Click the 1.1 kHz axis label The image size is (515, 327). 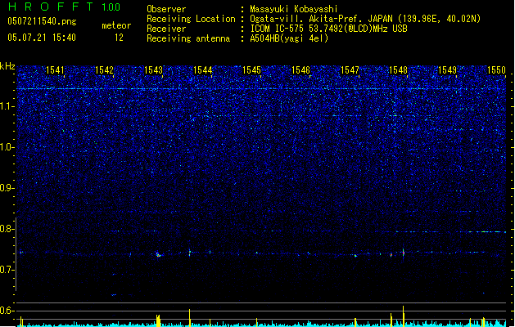[7, 106]
